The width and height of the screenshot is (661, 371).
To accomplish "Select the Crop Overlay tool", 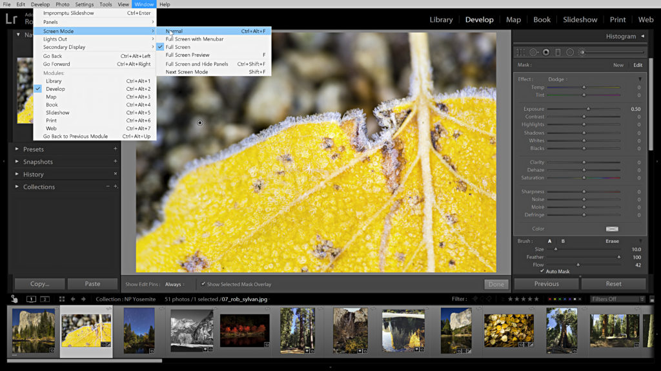I will 520,52.
